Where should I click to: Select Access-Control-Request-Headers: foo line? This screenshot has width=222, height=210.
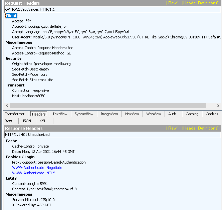(43, 48)
